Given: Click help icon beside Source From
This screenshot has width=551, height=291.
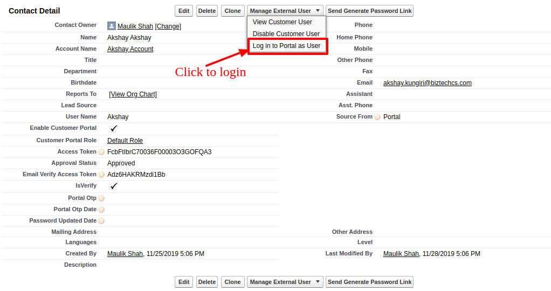Looking at the screenshot, I should (x=377, y=117).
